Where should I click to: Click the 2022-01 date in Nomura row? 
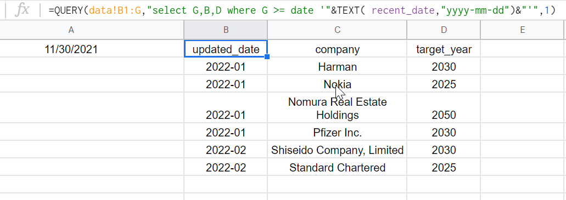(x=226, y=108)
